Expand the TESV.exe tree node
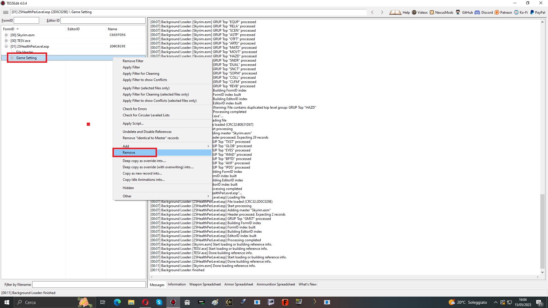Image resolution: width=548 pixels, height=308 pixels. 6,41
